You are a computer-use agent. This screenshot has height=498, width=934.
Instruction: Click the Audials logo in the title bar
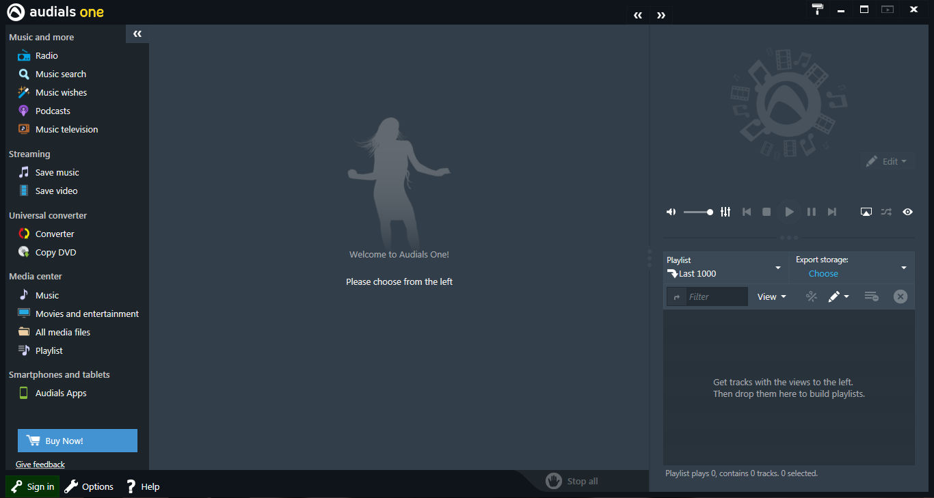tap(16, 12)
